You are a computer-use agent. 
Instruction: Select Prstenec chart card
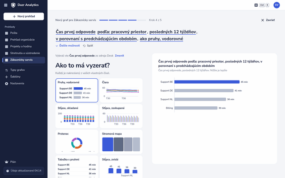click(x=77, y=142)
